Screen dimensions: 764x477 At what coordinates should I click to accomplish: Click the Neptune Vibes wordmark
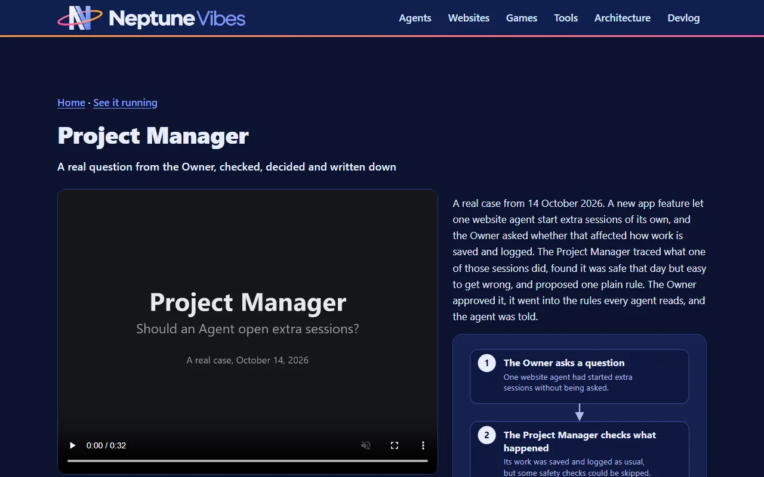177,18
